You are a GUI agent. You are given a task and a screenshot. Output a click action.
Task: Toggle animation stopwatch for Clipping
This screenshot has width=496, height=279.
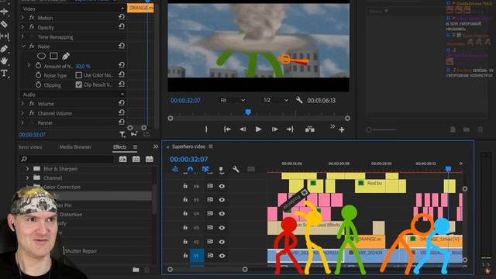click(39, 84)
